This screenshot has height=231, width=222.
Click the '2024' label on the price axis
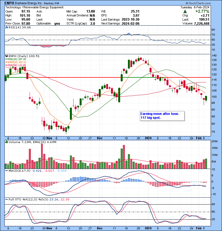[147, 138]
